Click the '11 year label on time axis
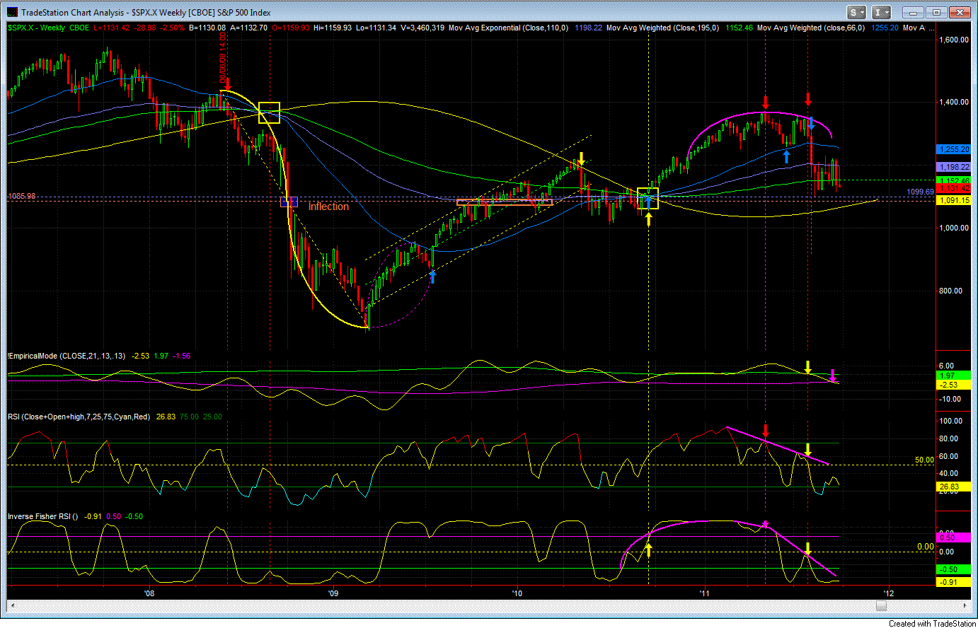This screenshot has height=628, width=978. tap(703, 593)
